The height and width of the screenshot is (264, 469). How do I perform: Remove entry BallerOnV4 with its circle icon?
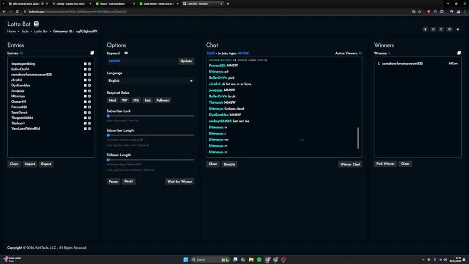[x=89, y=69]
